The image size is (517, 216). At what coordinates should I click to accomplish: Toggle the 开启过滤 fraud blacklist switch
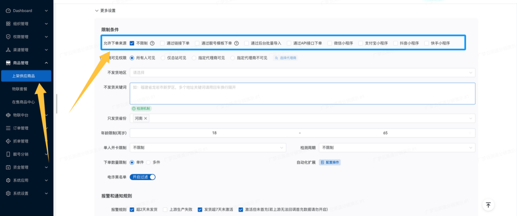[143, 177]
